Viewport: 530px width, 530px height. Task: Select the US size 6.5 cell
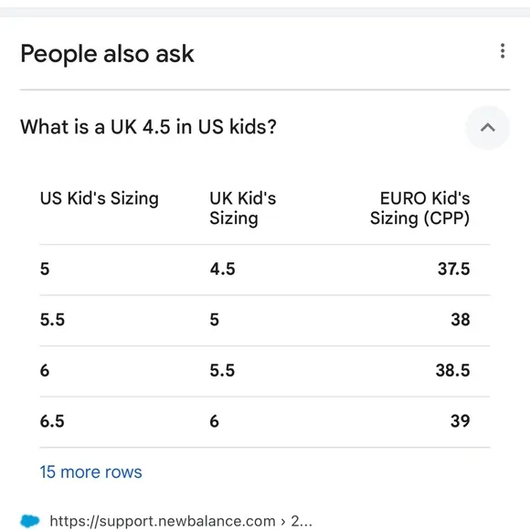[52, 421]
